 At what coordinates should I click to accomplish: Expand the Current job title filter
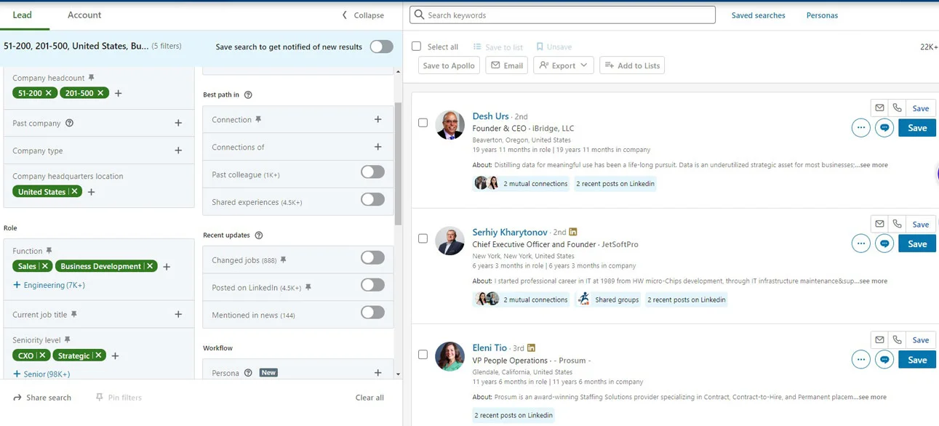(178, 314)
